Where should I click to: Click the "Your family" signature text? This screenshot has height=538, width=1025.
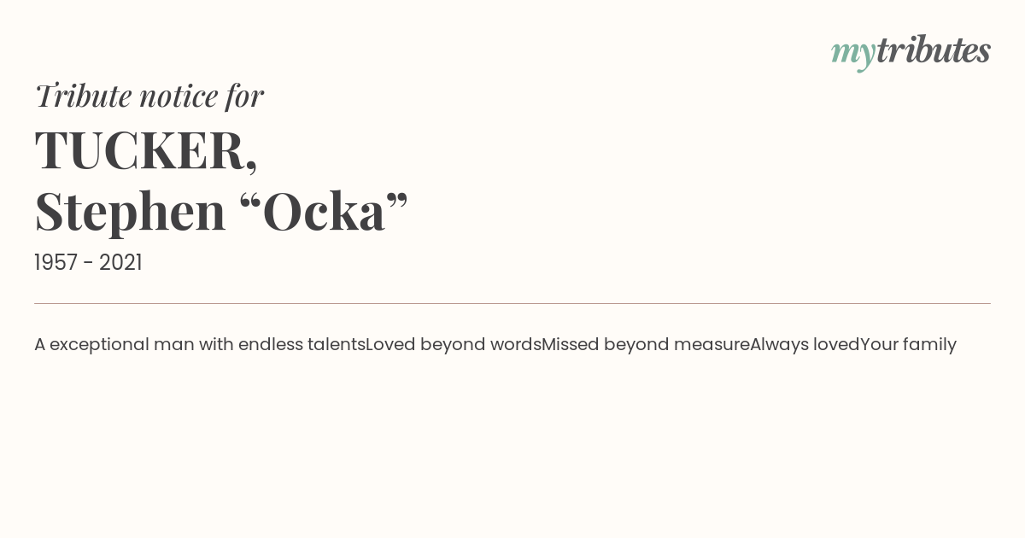[908, 344]
